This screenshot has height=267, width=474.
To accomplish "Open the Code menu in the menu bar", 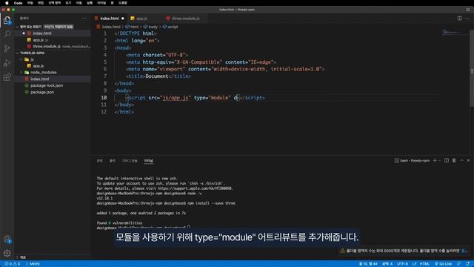I will [x=18, y=3].
